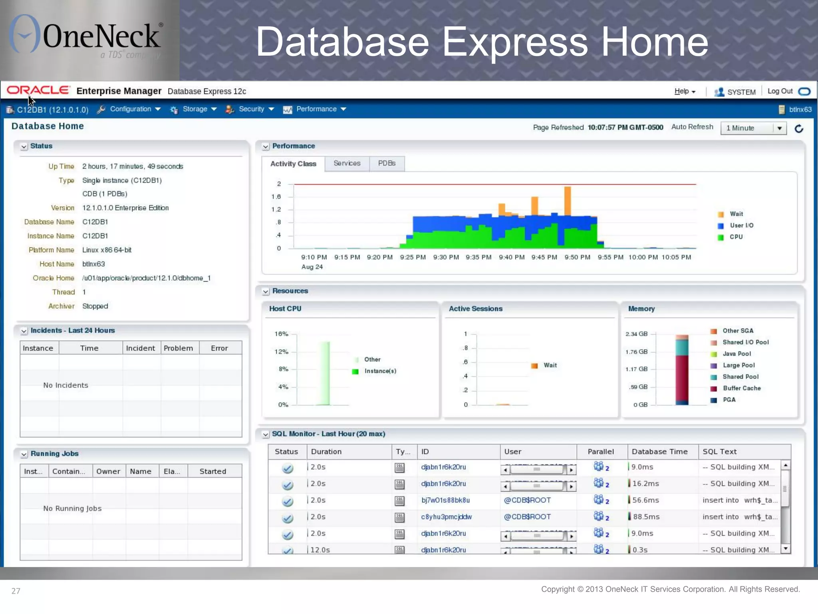Click host name value 'btlnx63' in Status
Image resolution: width=818 pixels, height=614 pixels.
(93, 264)
